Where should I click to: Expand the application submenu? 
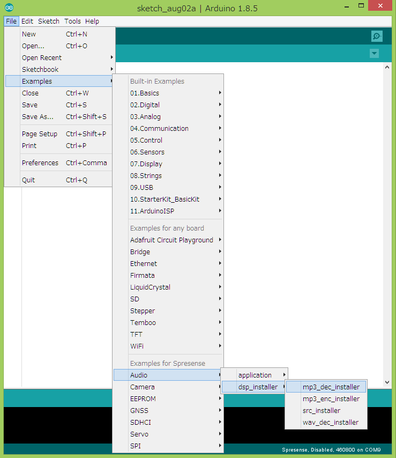point(255,375)
